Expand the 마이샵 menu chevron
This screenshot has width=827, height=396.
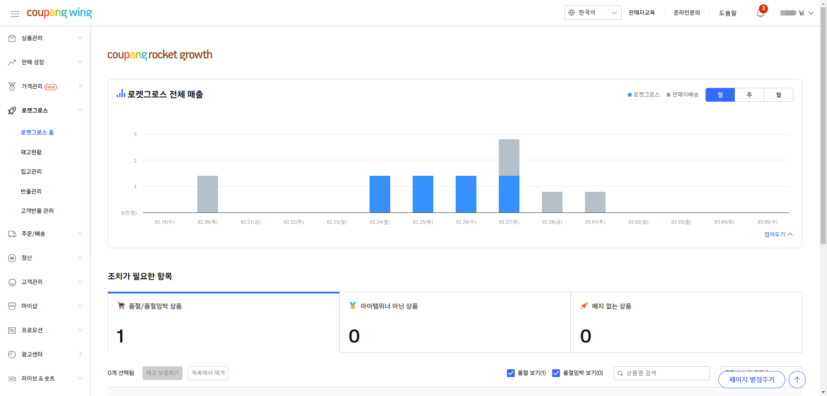(x=80, y=306)
